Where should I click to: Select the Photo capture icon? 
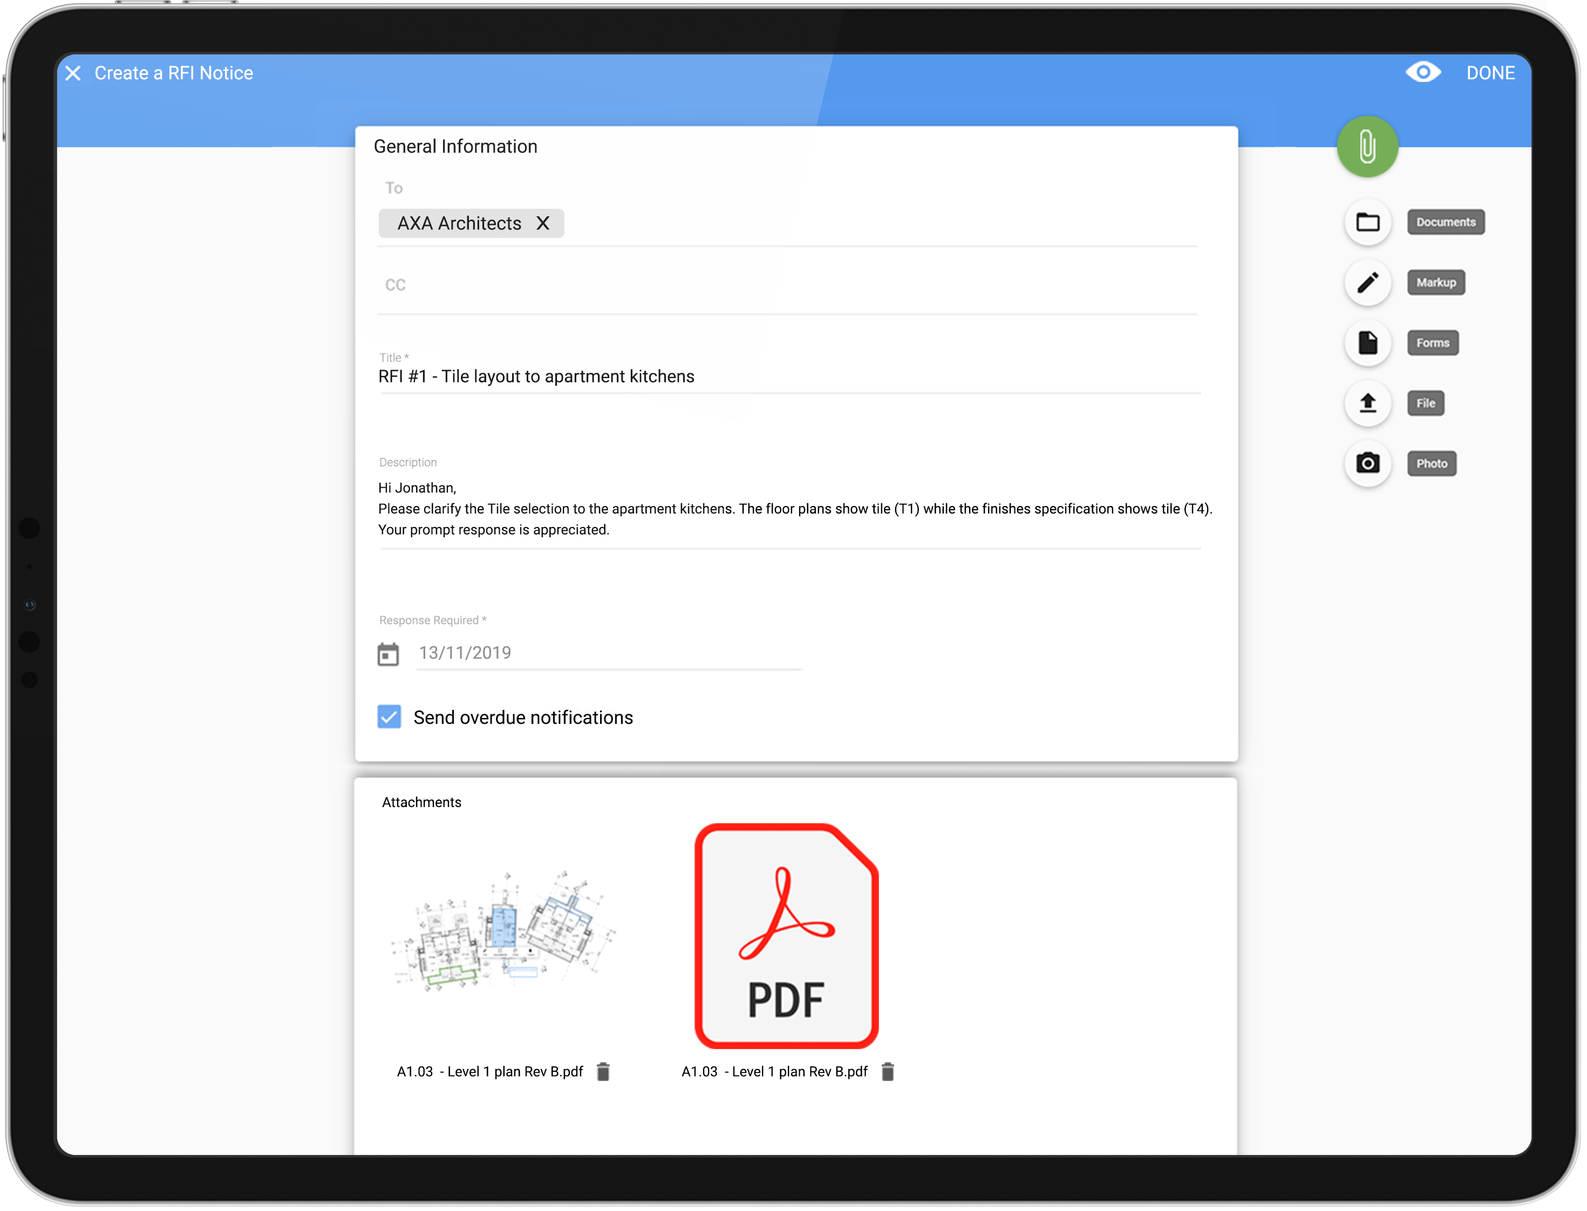(x=1368, y=463)
